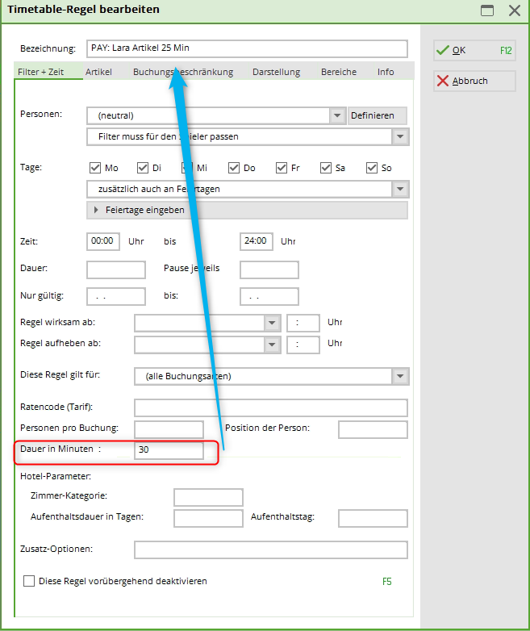Screen dimensions: 530x631
Task: Open the Diese Regel gilt für dropdown
Action: coord(401,376)
